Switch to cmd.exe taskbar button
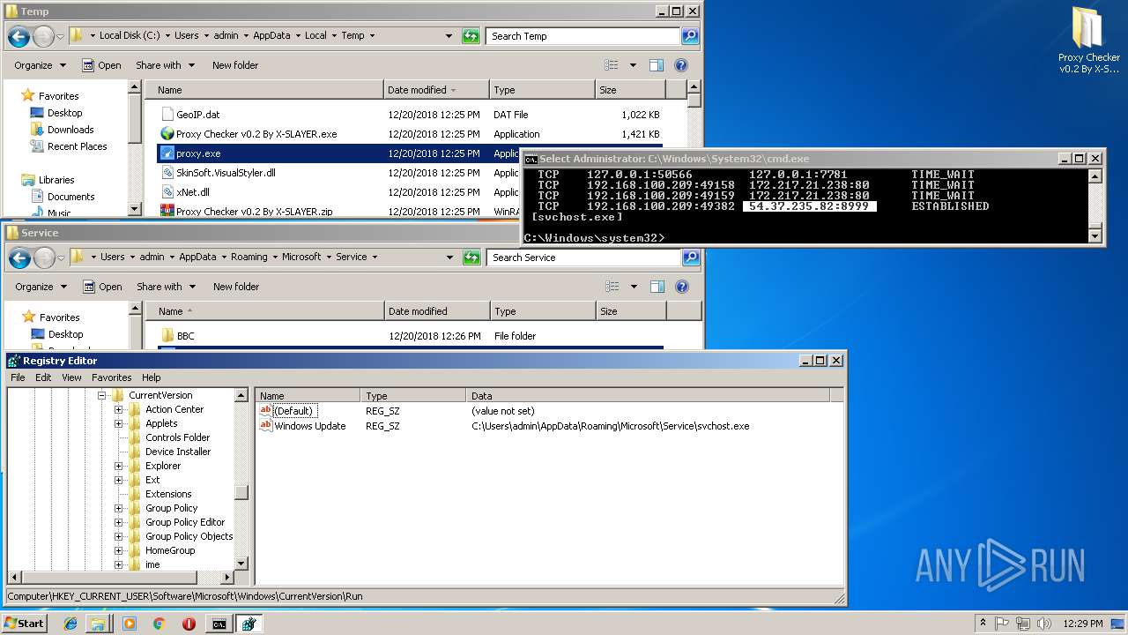Viewport: 1128px width, 635px height. coord(219,624)
